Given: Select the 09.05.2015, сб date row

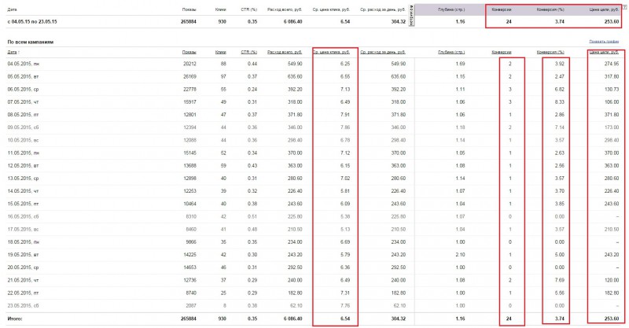Looking at the screenshot, I should (23, 127).
